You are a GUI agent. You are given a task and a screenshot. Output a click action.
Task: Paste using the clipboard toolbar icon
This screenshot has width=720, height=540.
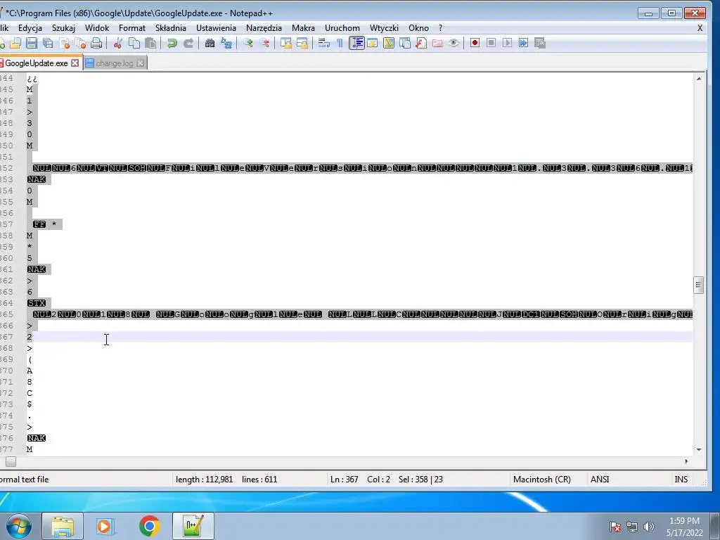pyautogui.click(x=150, y=43)
